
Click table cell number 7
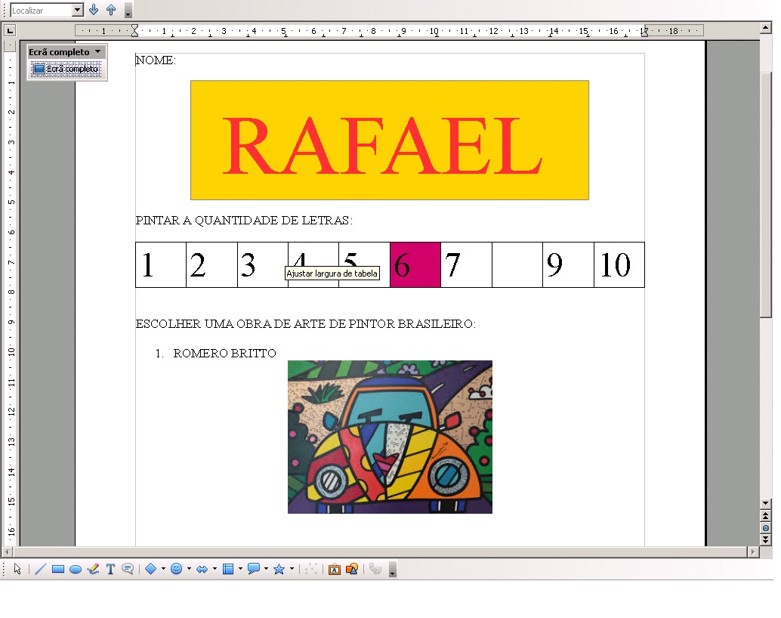466,264
